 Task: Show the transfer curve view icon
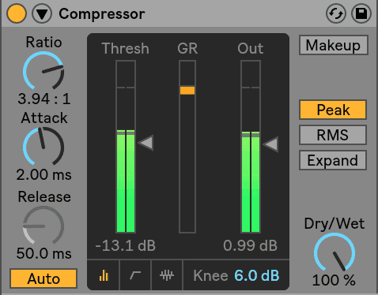click(135, 275)
